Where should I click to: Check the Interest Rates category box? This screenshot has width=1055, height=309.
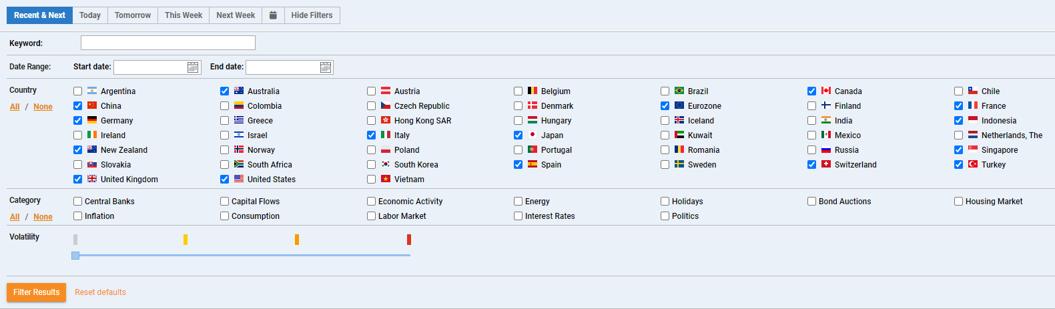point(518,216)
